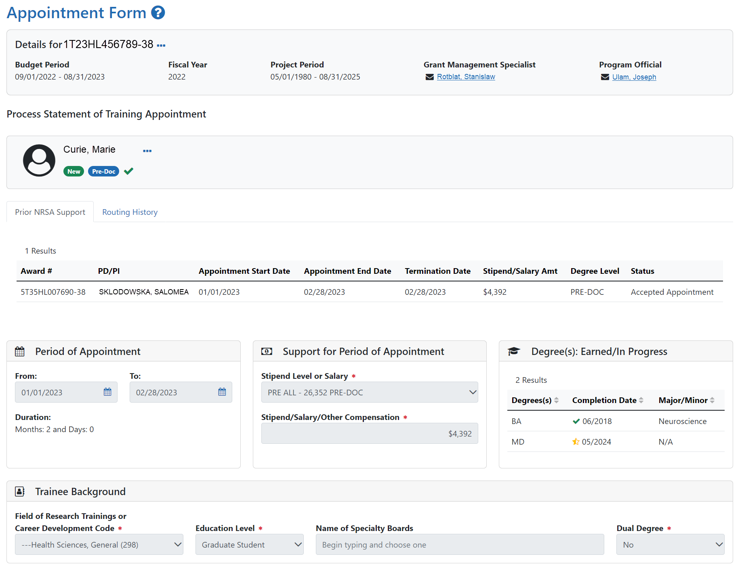The image size is (742, 571).
Task: Click Project Period value 05/01/1980 - 08/31/2025
Action: click(x=315, y=77)
